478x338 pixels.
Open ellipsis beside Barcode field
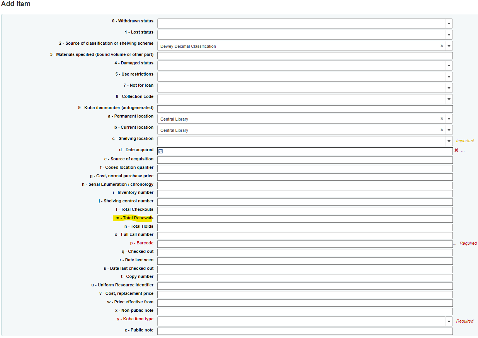[x=455, y=244]
